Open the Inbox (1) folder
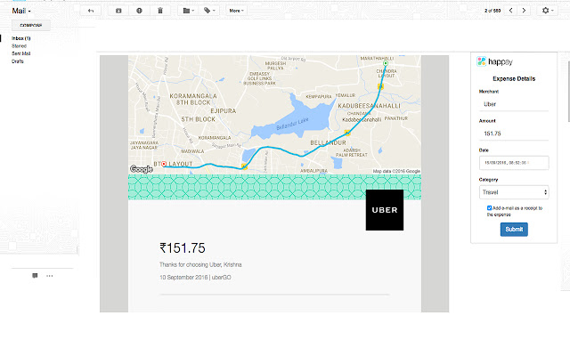The width and height of the screenshot is (570, 356). click(21, 38)
